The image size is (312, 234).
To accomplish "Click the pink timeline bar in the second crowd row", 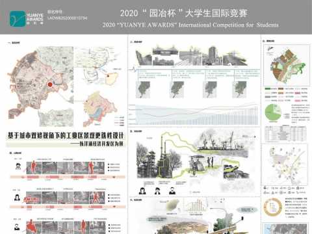I will pos(68,207).
